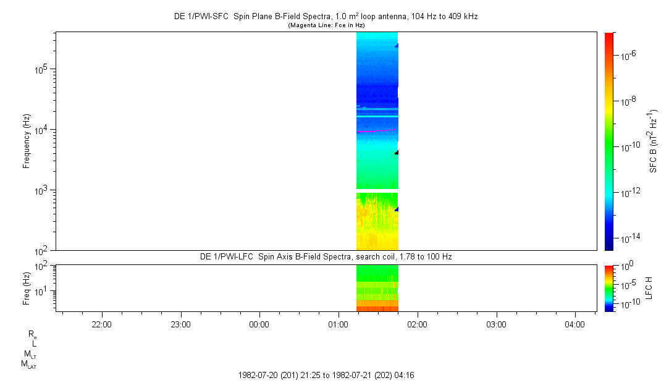Select the Frequency (Hz) y-axis label
Screen dimensions: 669x383
tap(27, 141)
